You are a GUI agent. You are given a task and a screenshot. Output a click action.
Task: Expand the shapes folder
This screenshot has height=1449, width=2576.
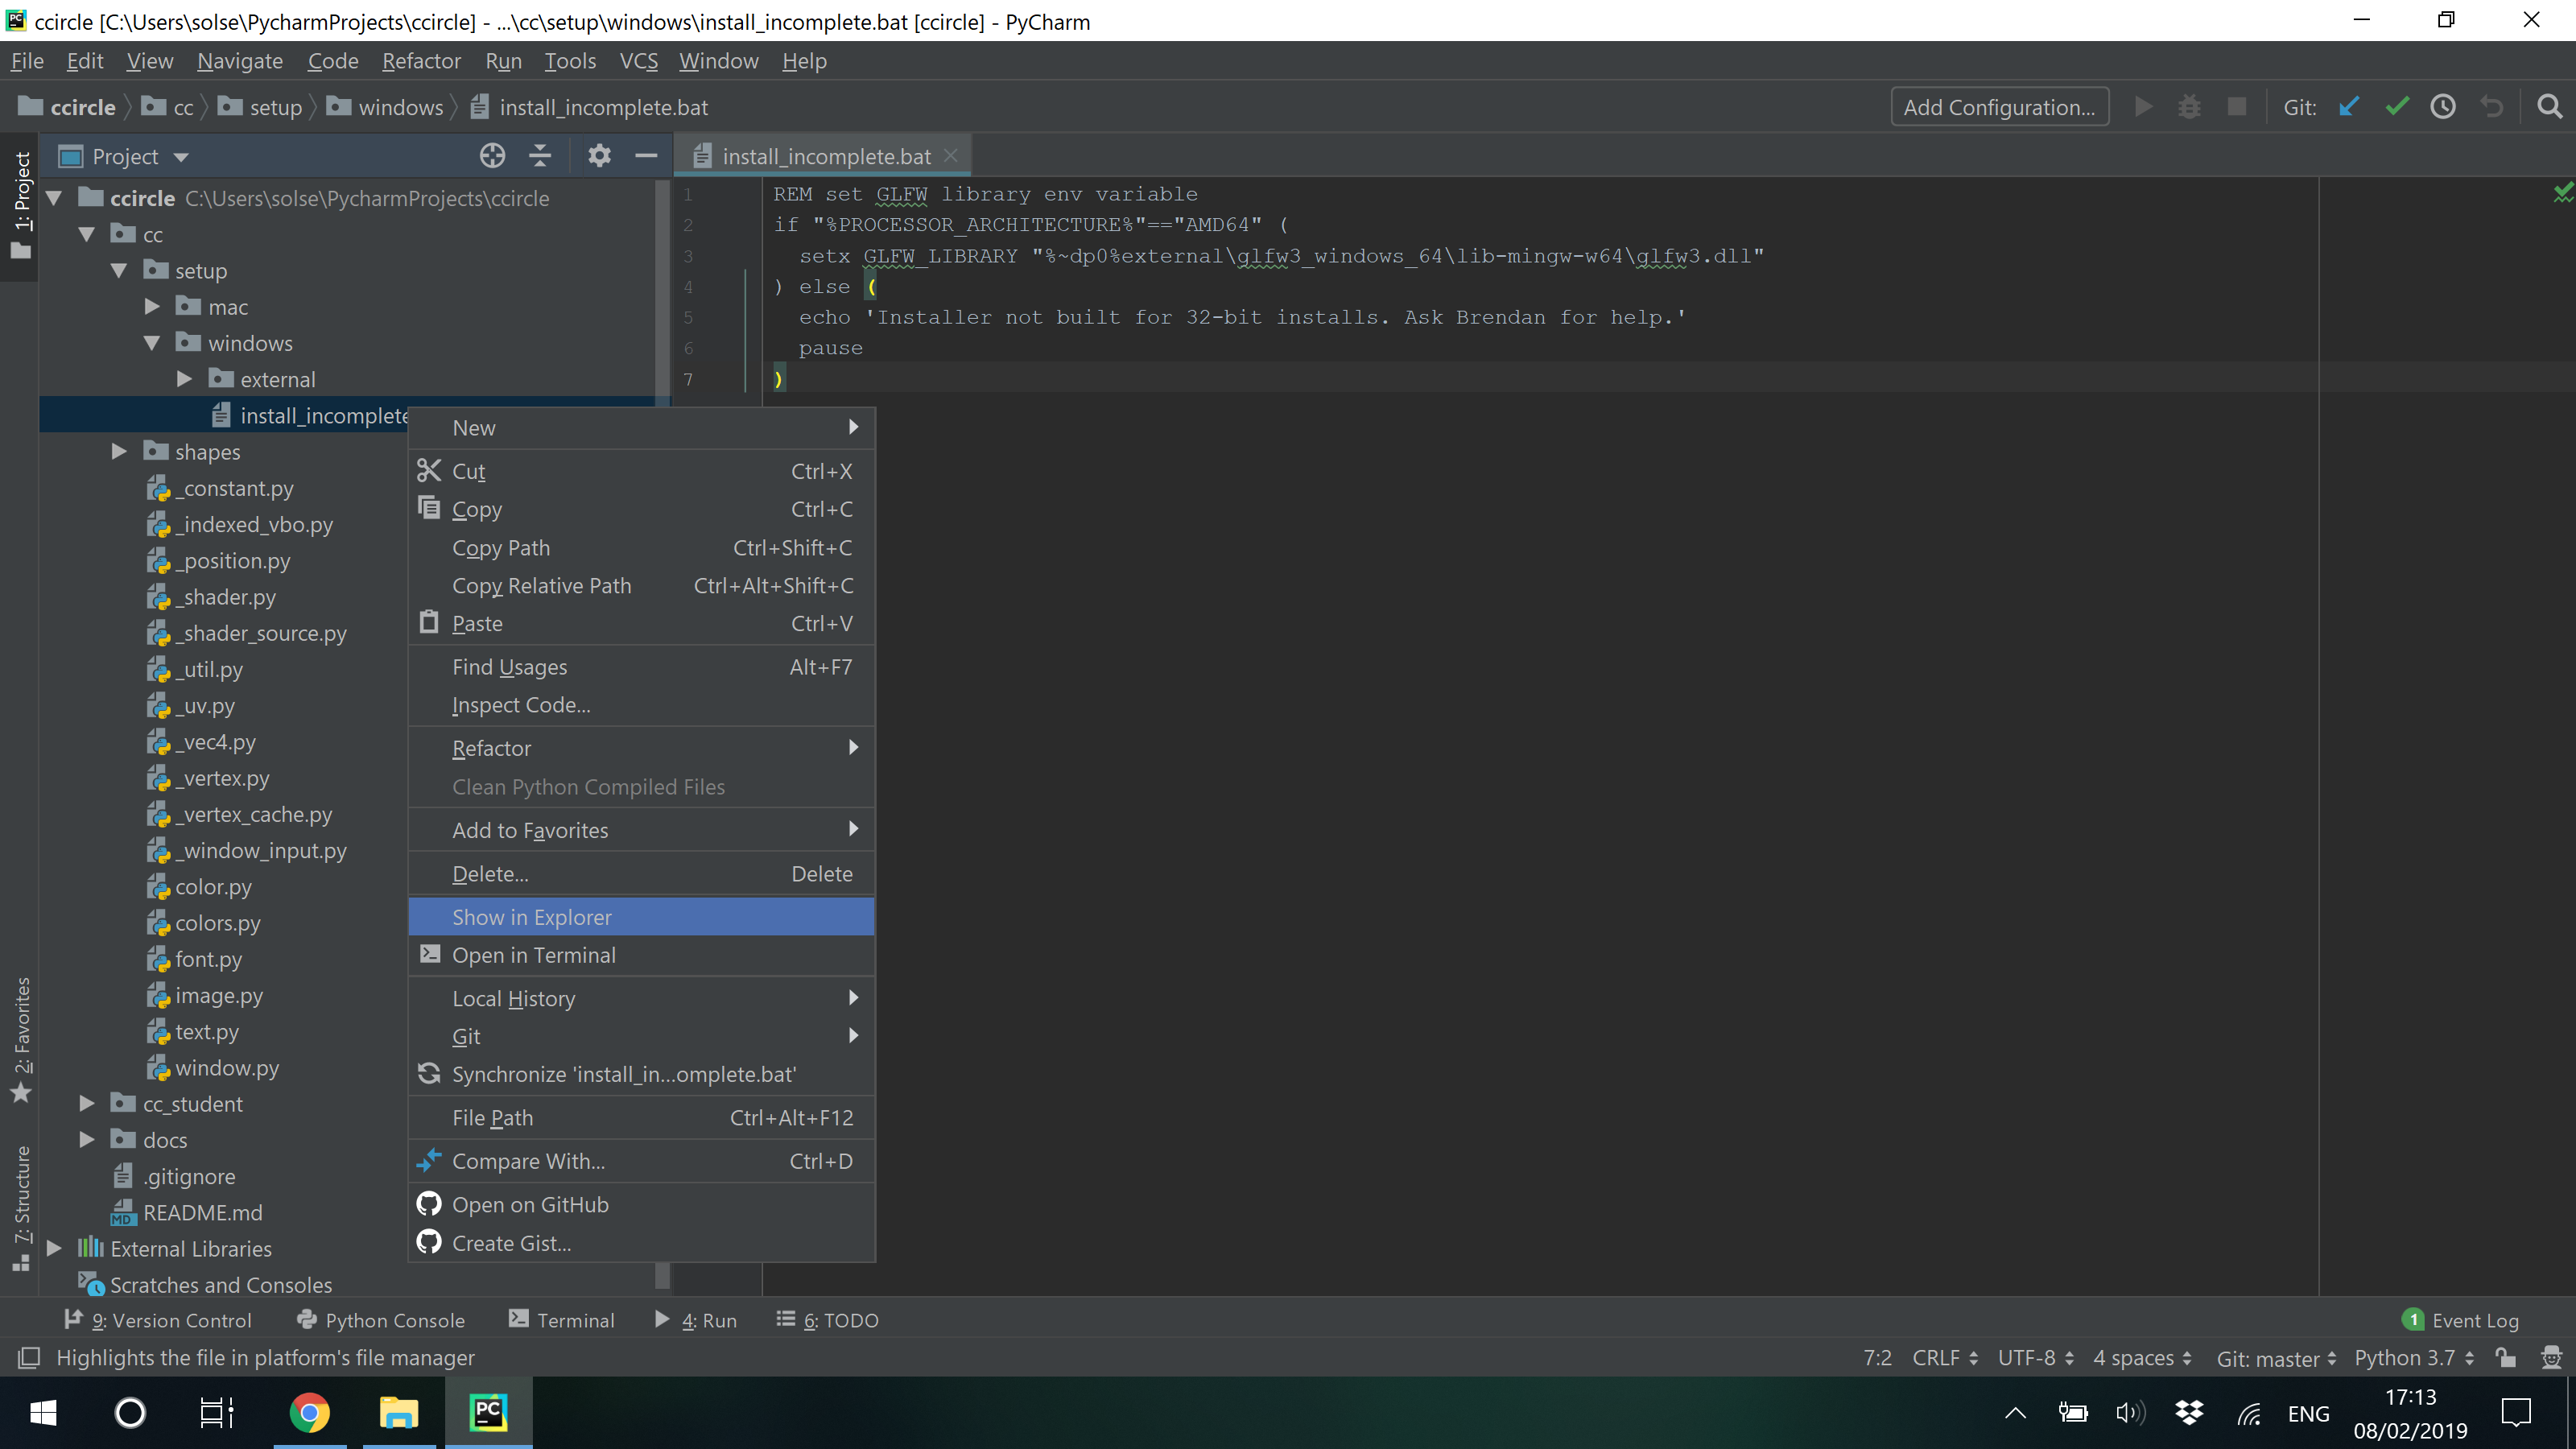pyautogui.click(x=119, y=451)
